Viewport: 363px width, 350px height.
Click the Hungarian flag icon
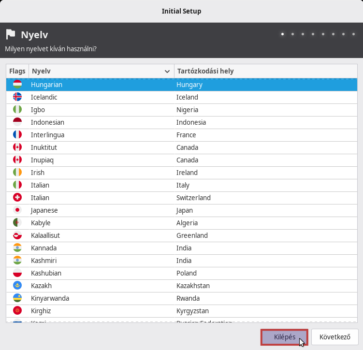pyautogui.click(x=17, y=85)
